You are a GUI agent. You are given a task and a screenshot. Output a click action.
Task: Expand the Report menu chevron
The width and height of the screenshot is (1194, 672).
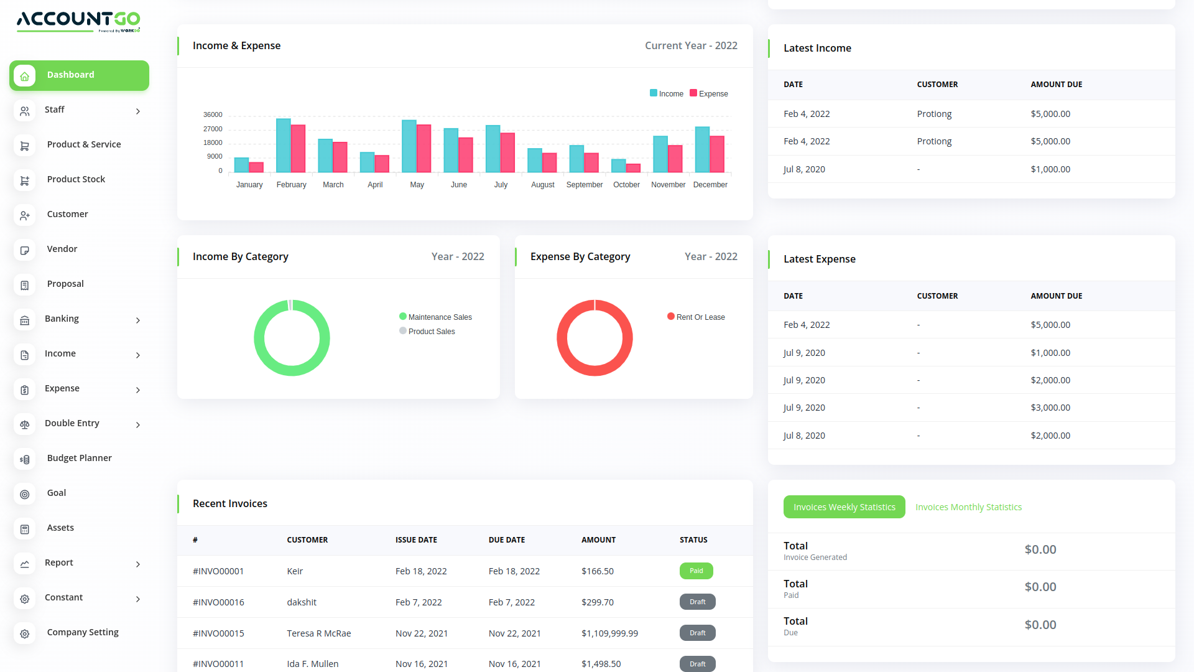click(137, 564)
